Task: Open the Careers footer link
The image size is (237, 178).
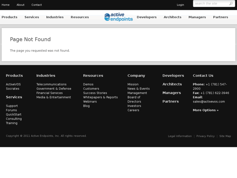Action: point(133,110)
